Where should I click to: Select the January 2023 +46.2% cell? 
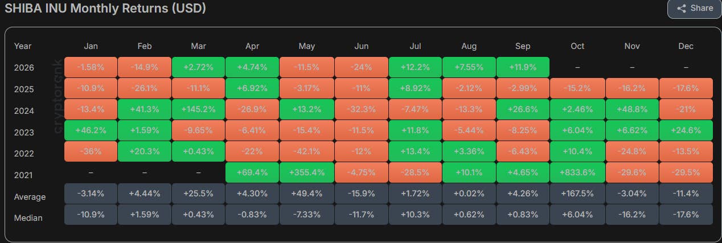(x=91, y=130)
